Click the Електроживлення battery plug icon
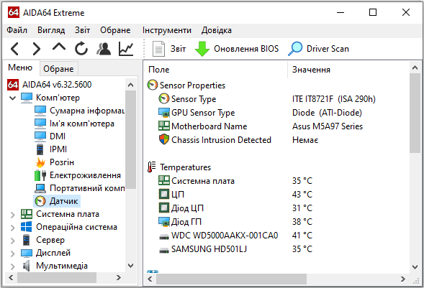Image resolution: width=424 pixels, height=288 pixels. (x=40, y=175)
